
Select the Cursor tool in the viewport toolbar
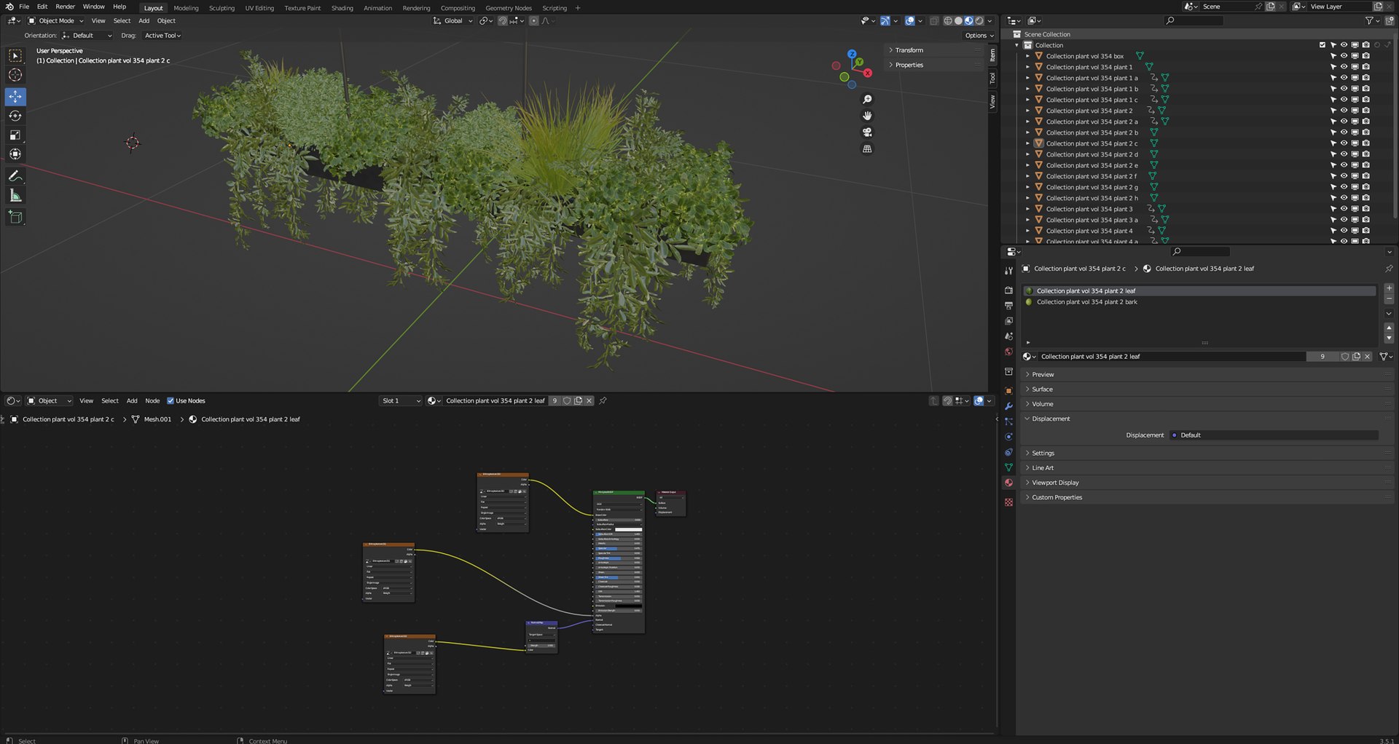(x=15, y=75)
